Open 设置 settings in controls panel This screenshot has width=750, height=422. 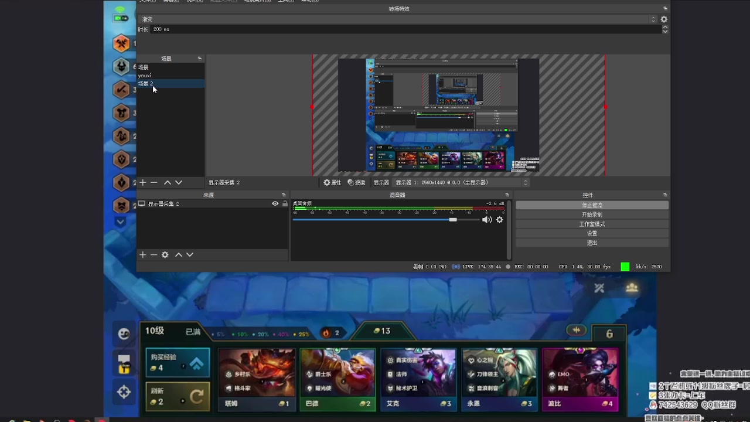pyautogui.click(x=592, y=233)
